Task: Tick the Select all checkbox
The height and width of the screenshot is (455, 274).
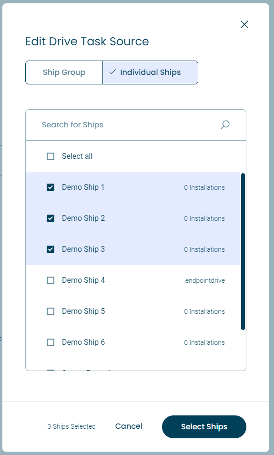Action: pos(51,156)
